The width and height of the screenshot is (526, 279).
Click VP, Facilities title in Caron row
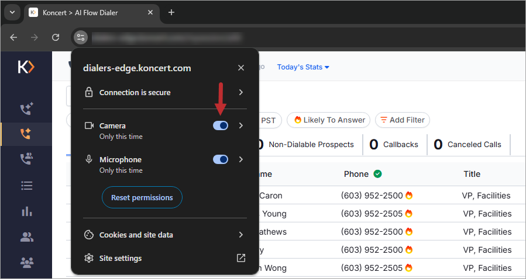click(x=486, y=196)
